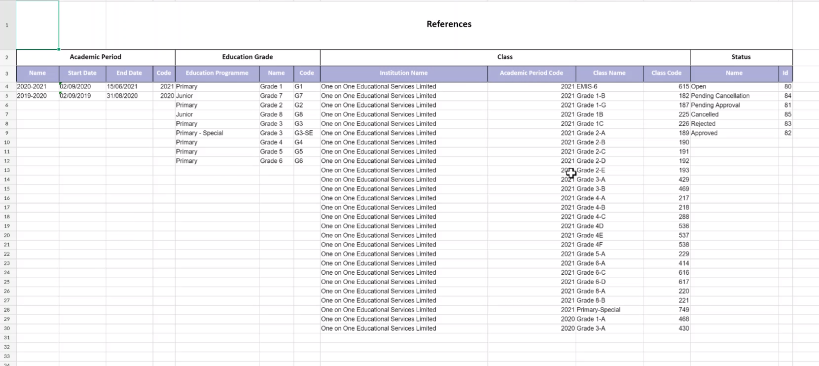The height and width of the screenshot is (366, 819).
Task: Select the Pending Approval status cell
Action: click(x=734, y=105)
